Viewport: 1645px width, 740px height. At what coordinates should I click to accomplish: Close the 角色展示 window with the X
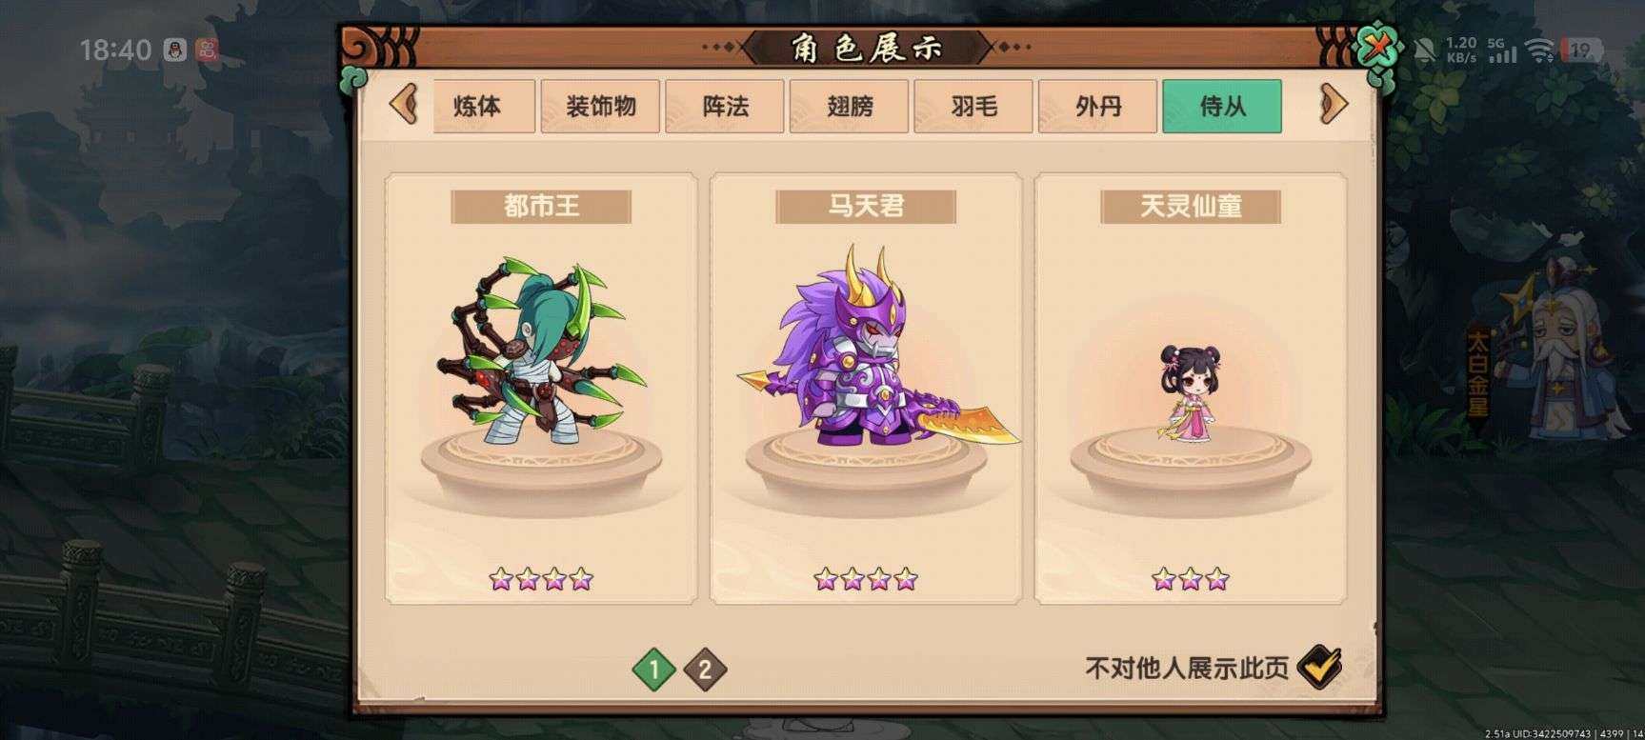click(x=1377, y=48)
